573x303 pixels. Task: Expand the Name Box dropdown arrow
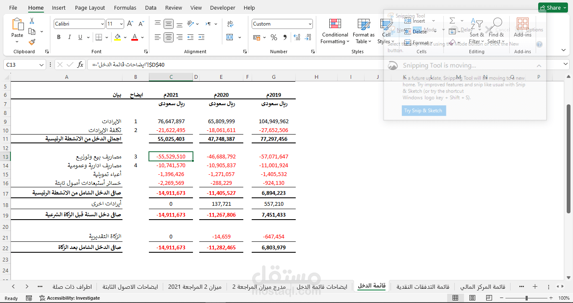coord(42,65)
